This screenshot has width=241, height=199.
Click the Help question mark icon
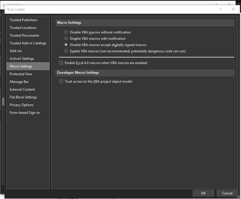[220, 9]
